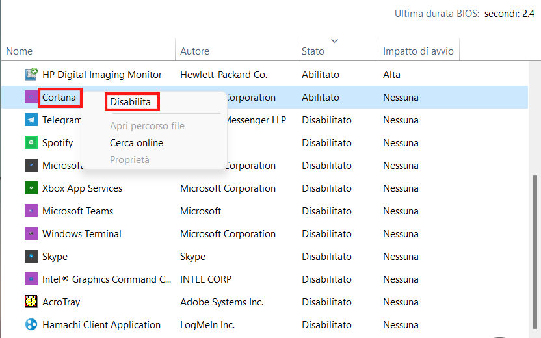Select Cerca online in the context menu
Screen dimensions: 541x338
tap(137, 143)
